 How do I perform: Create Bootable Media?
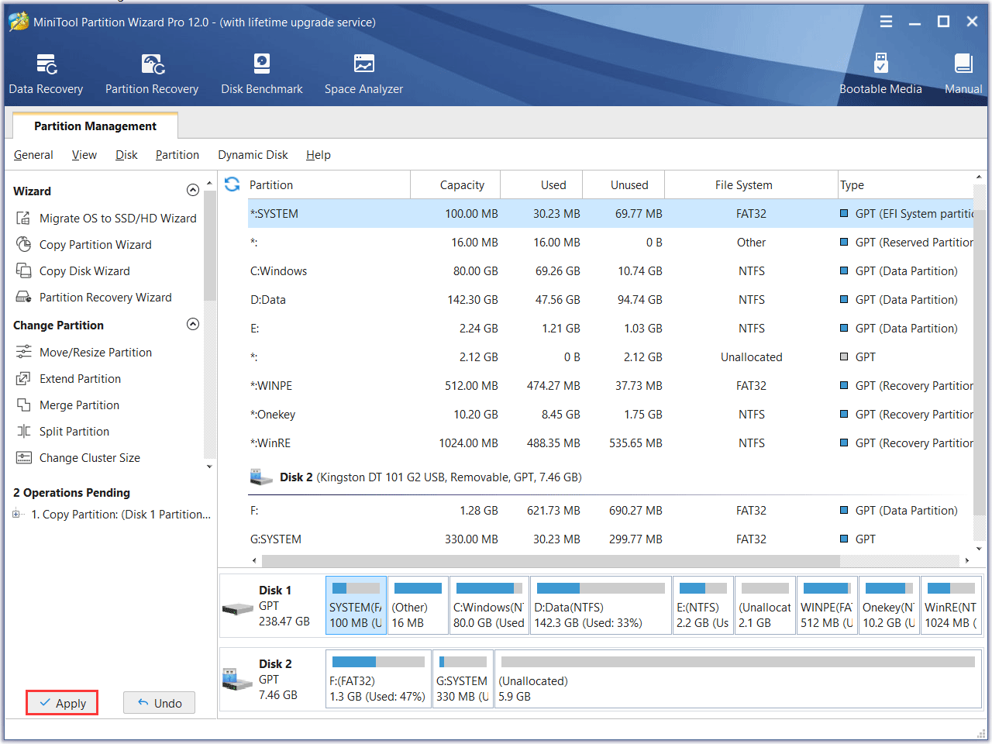[880, 74]
